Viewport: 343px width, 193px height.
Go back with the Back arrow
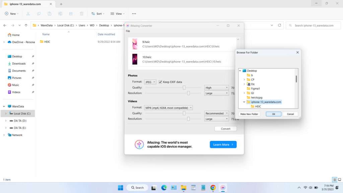(5, 25)
